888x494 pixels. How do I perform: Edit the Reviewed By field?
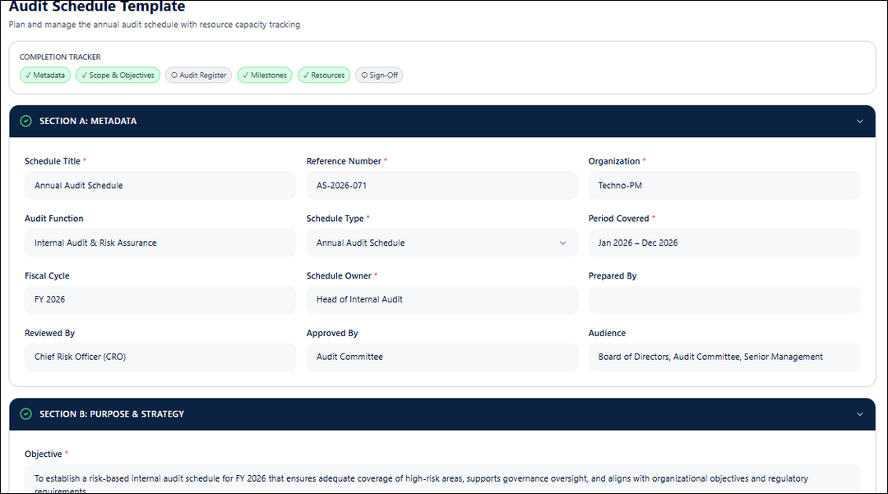click(x=160, y=357)
